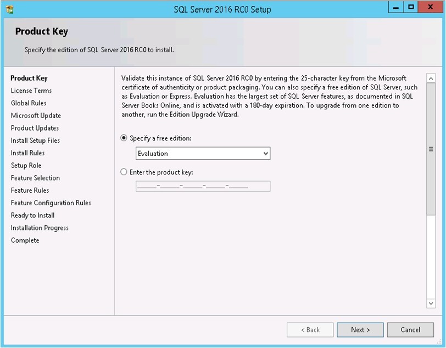Select the Enter the product key radio button

tap(124, 172)
